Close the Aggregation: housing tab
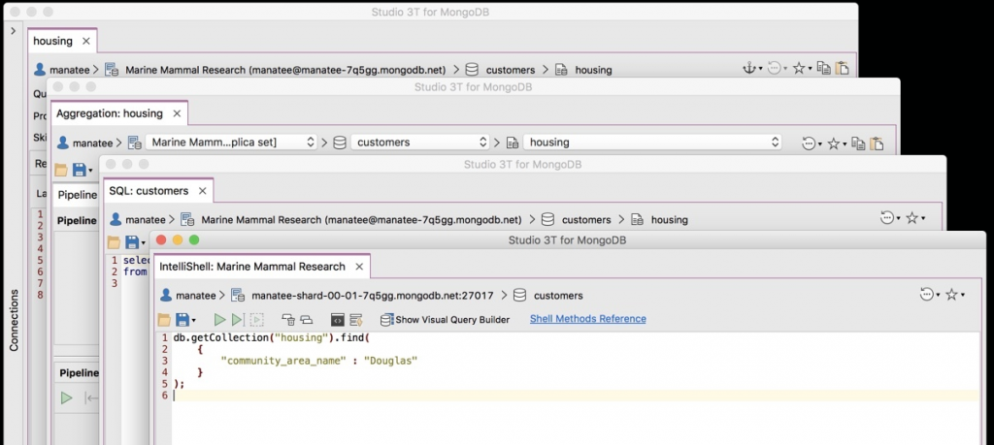The height and width of the screenshot is (445, 994). click(x=177, y=113)
